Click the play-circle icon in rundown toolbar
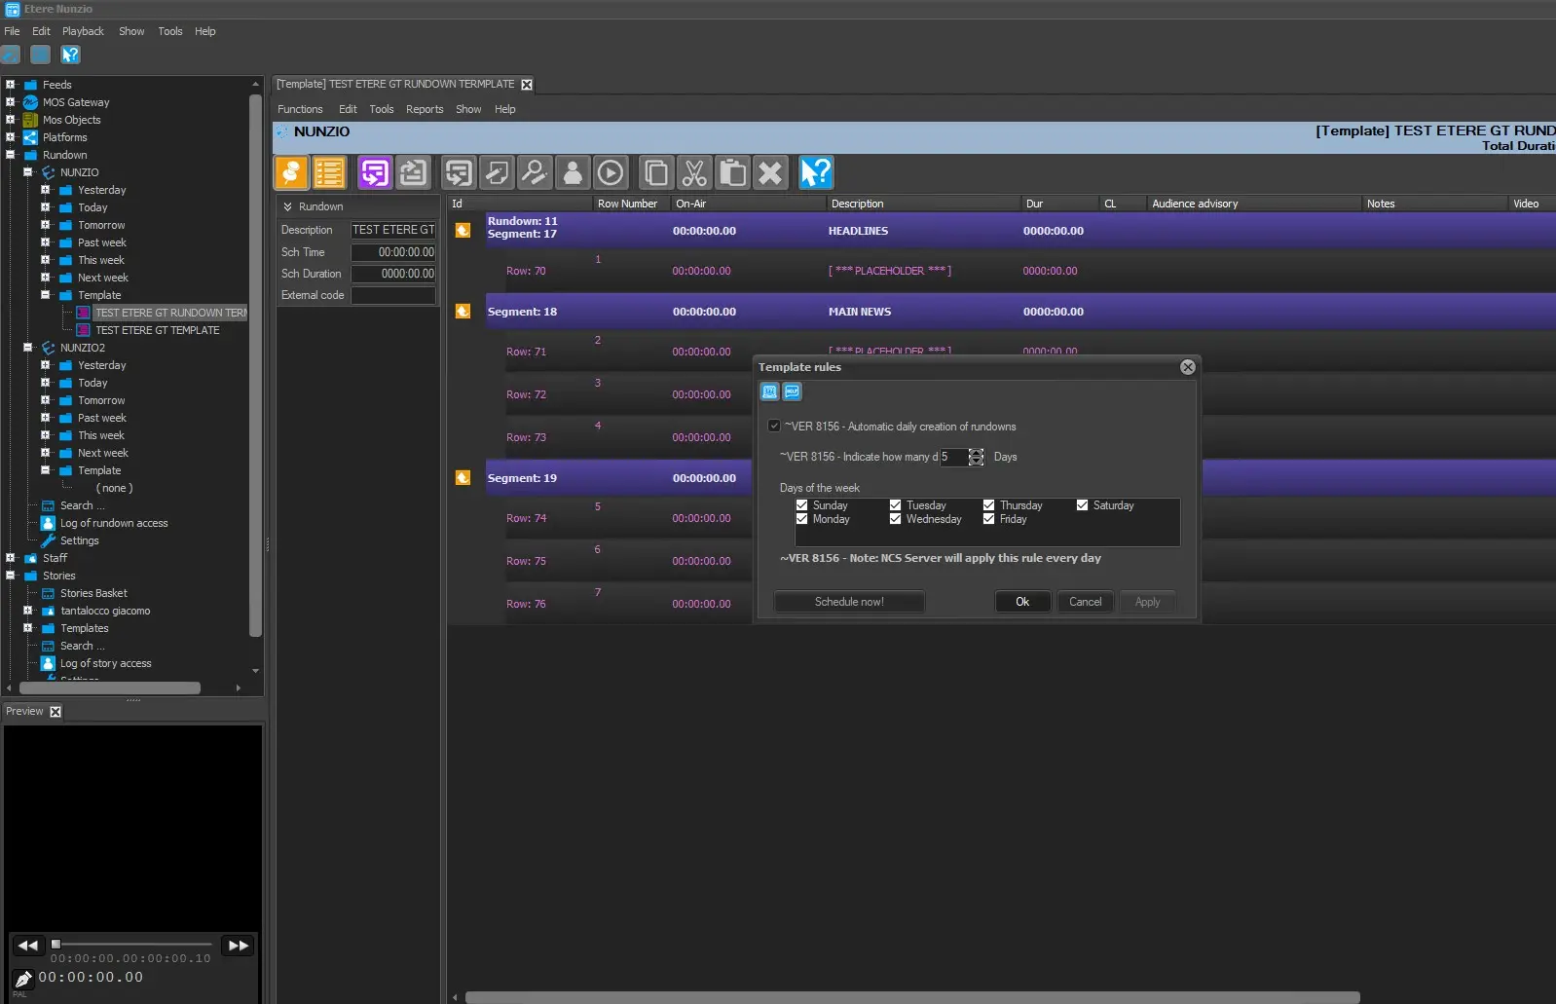 click(x=611, y=173)
